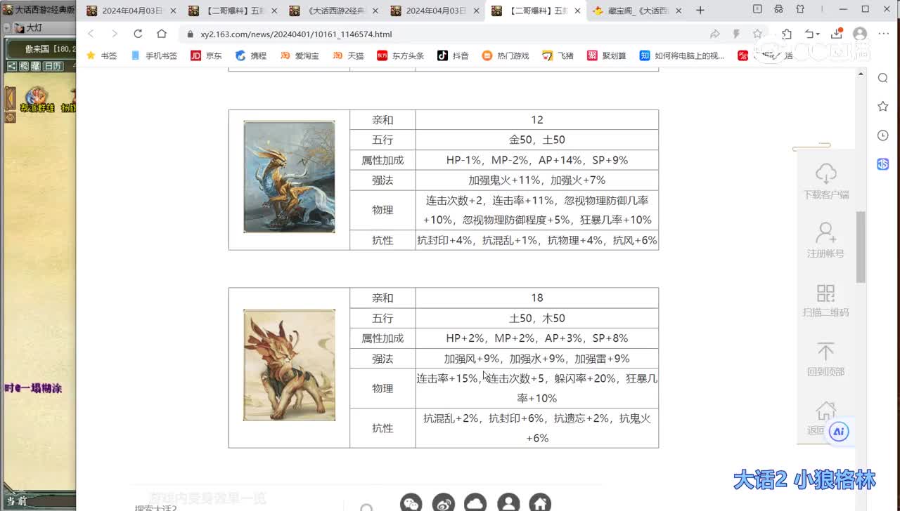Click the 亲和 value 18 cell
900x511 pixels.
(x=537, y=298)
